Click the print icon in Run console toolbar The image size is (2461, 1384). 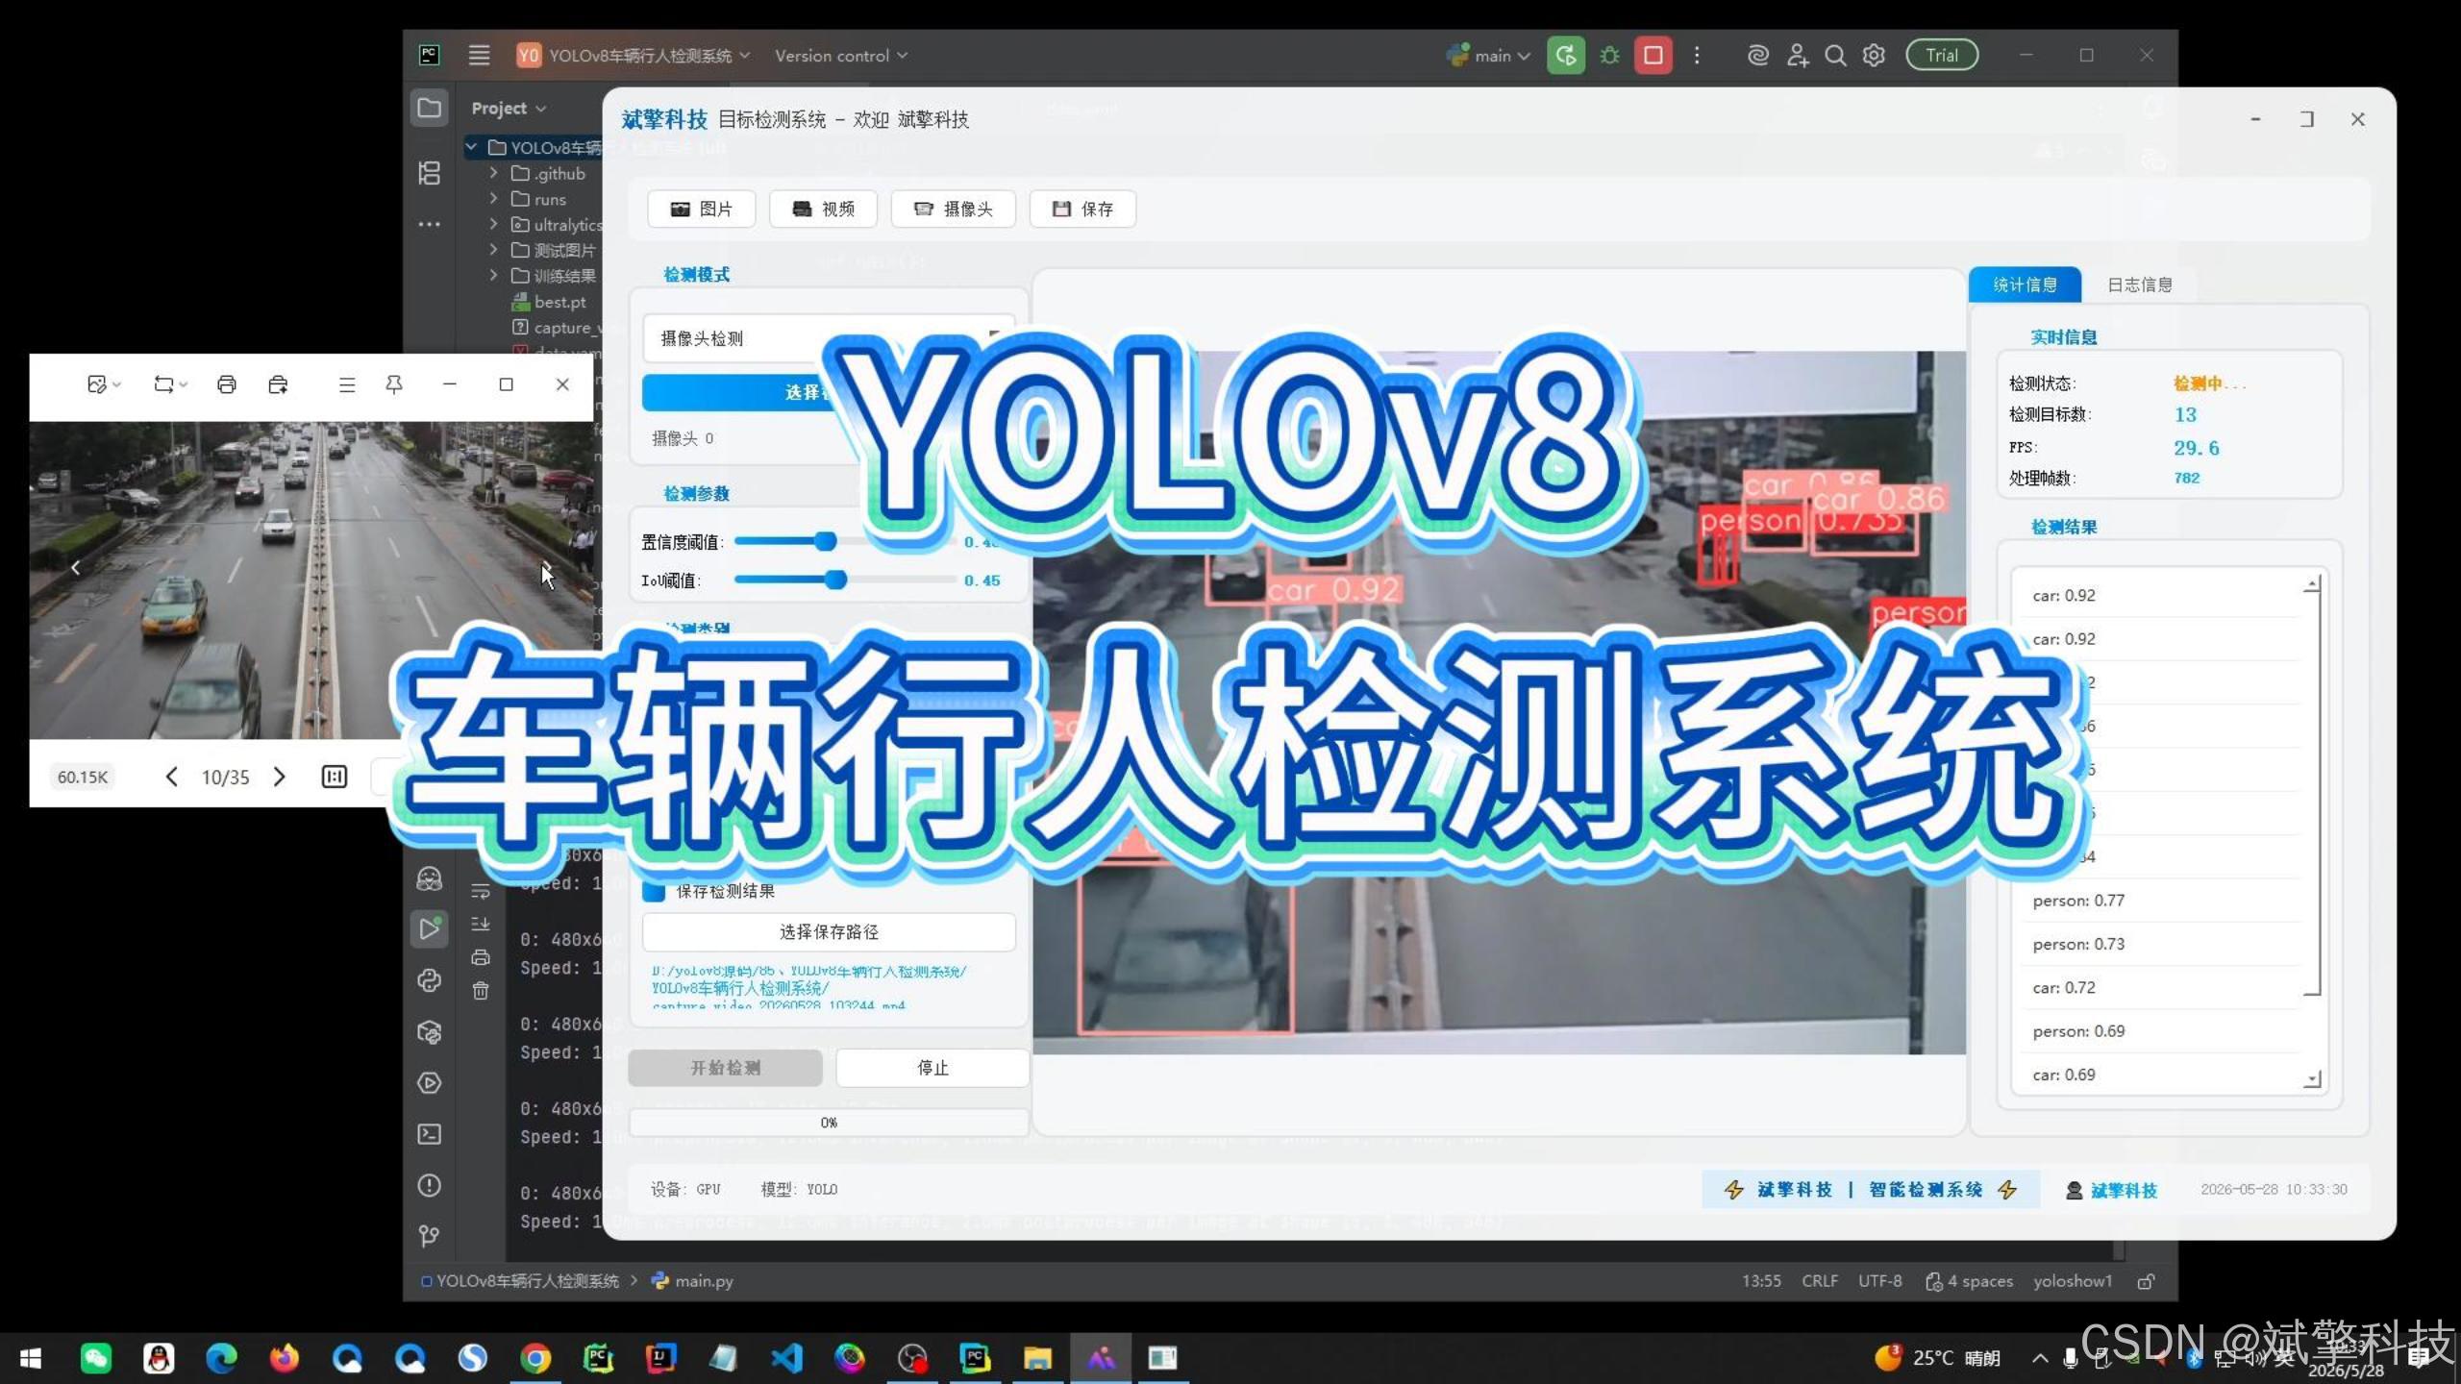click(481, 957)
